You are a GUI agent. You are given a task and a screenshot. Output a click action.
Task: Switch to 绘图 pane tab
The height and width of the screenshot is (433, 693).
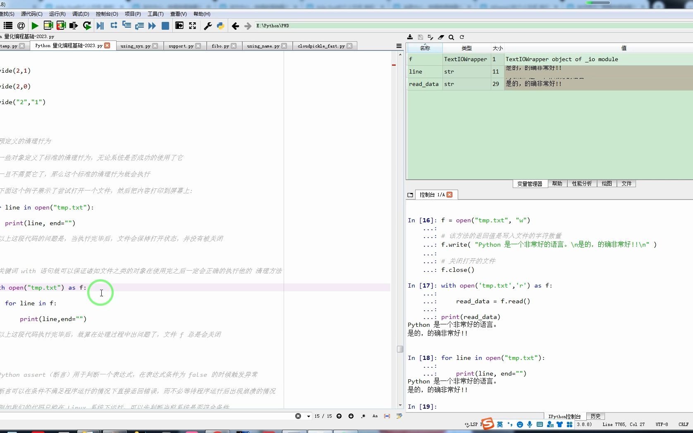[x=607, y=183]
